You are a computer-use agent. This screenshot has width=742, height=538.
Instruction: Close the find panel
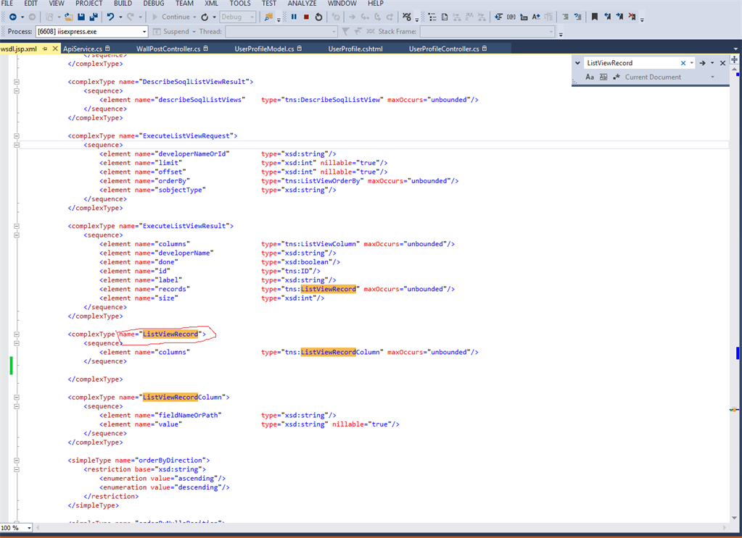pyautogui.click(x=722, y=63)
